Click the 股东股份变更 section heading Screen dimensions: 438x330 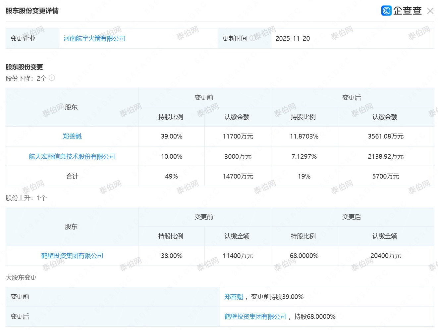point(24,67)
